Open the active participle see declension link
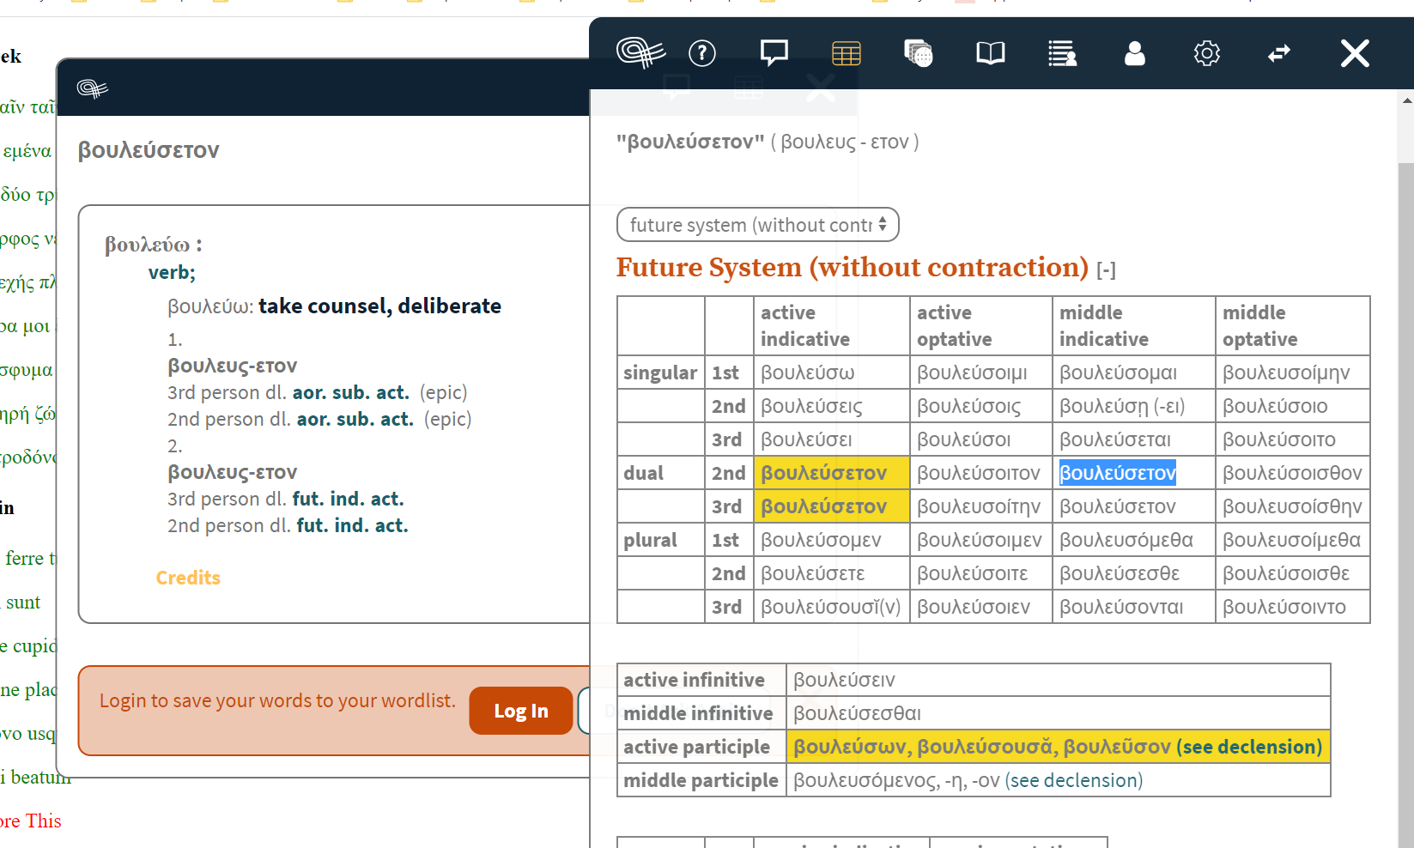Screen dimensions: 1414x848 1249,746
